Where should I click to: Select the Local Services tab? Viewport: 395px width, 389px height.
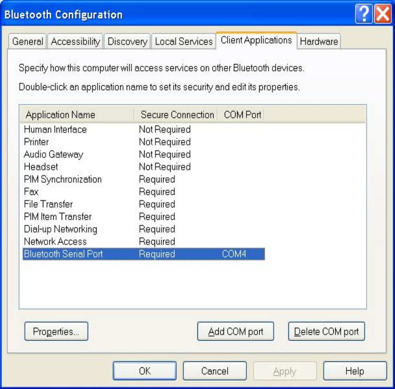[183, 41]
